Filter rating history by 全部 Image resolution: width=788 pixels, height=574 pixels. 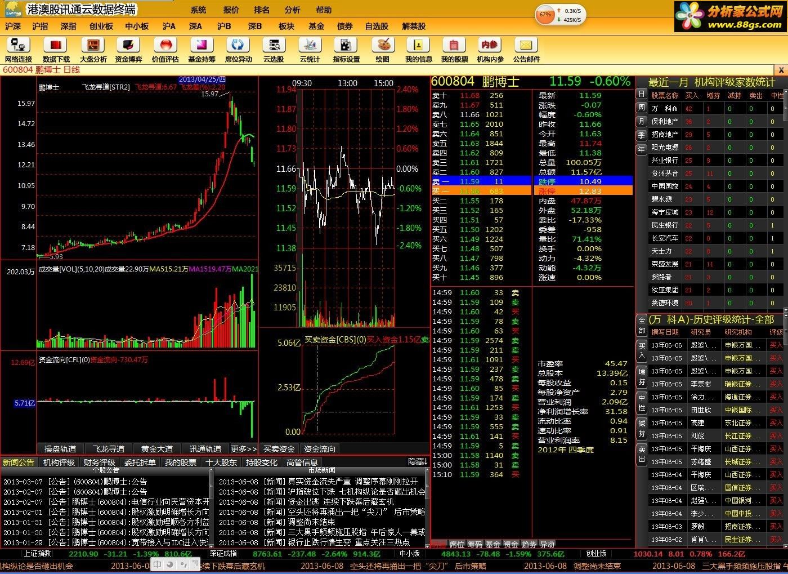click(642, 326)
